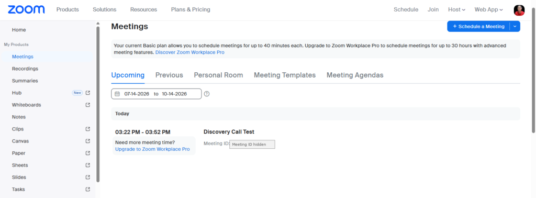The image size is (536, 198).
Task: Click the start date 07-14-2026 field
Action: [137, 94]
